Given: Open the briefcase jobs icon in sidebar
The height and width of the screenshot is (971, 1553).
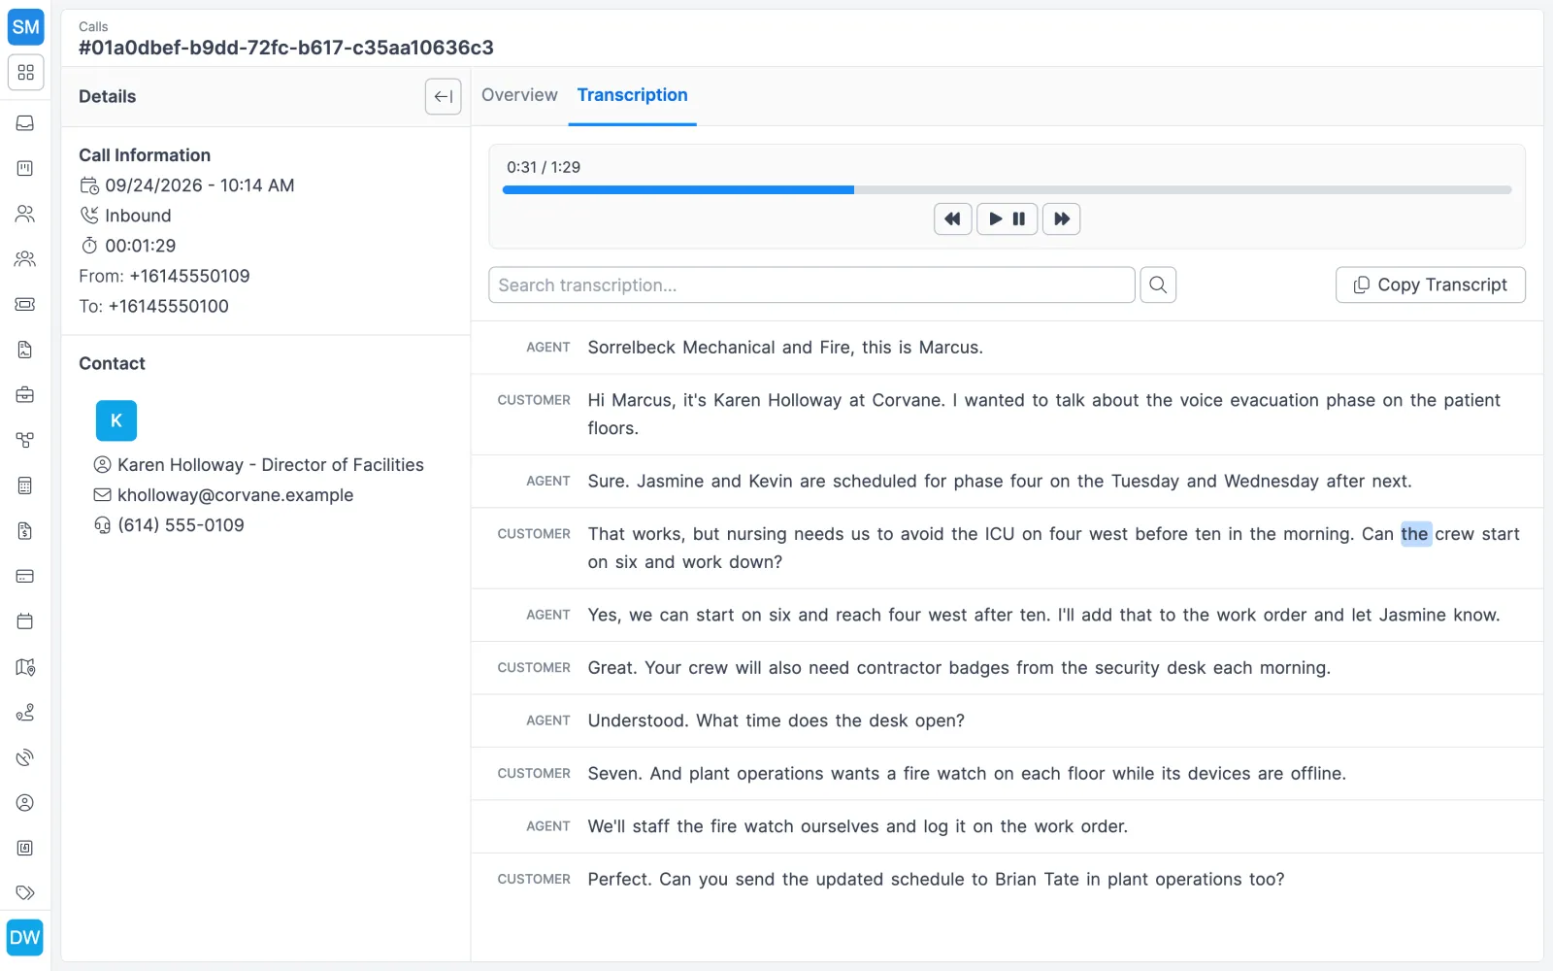Looking at the screenshot, I should (25, 395).
